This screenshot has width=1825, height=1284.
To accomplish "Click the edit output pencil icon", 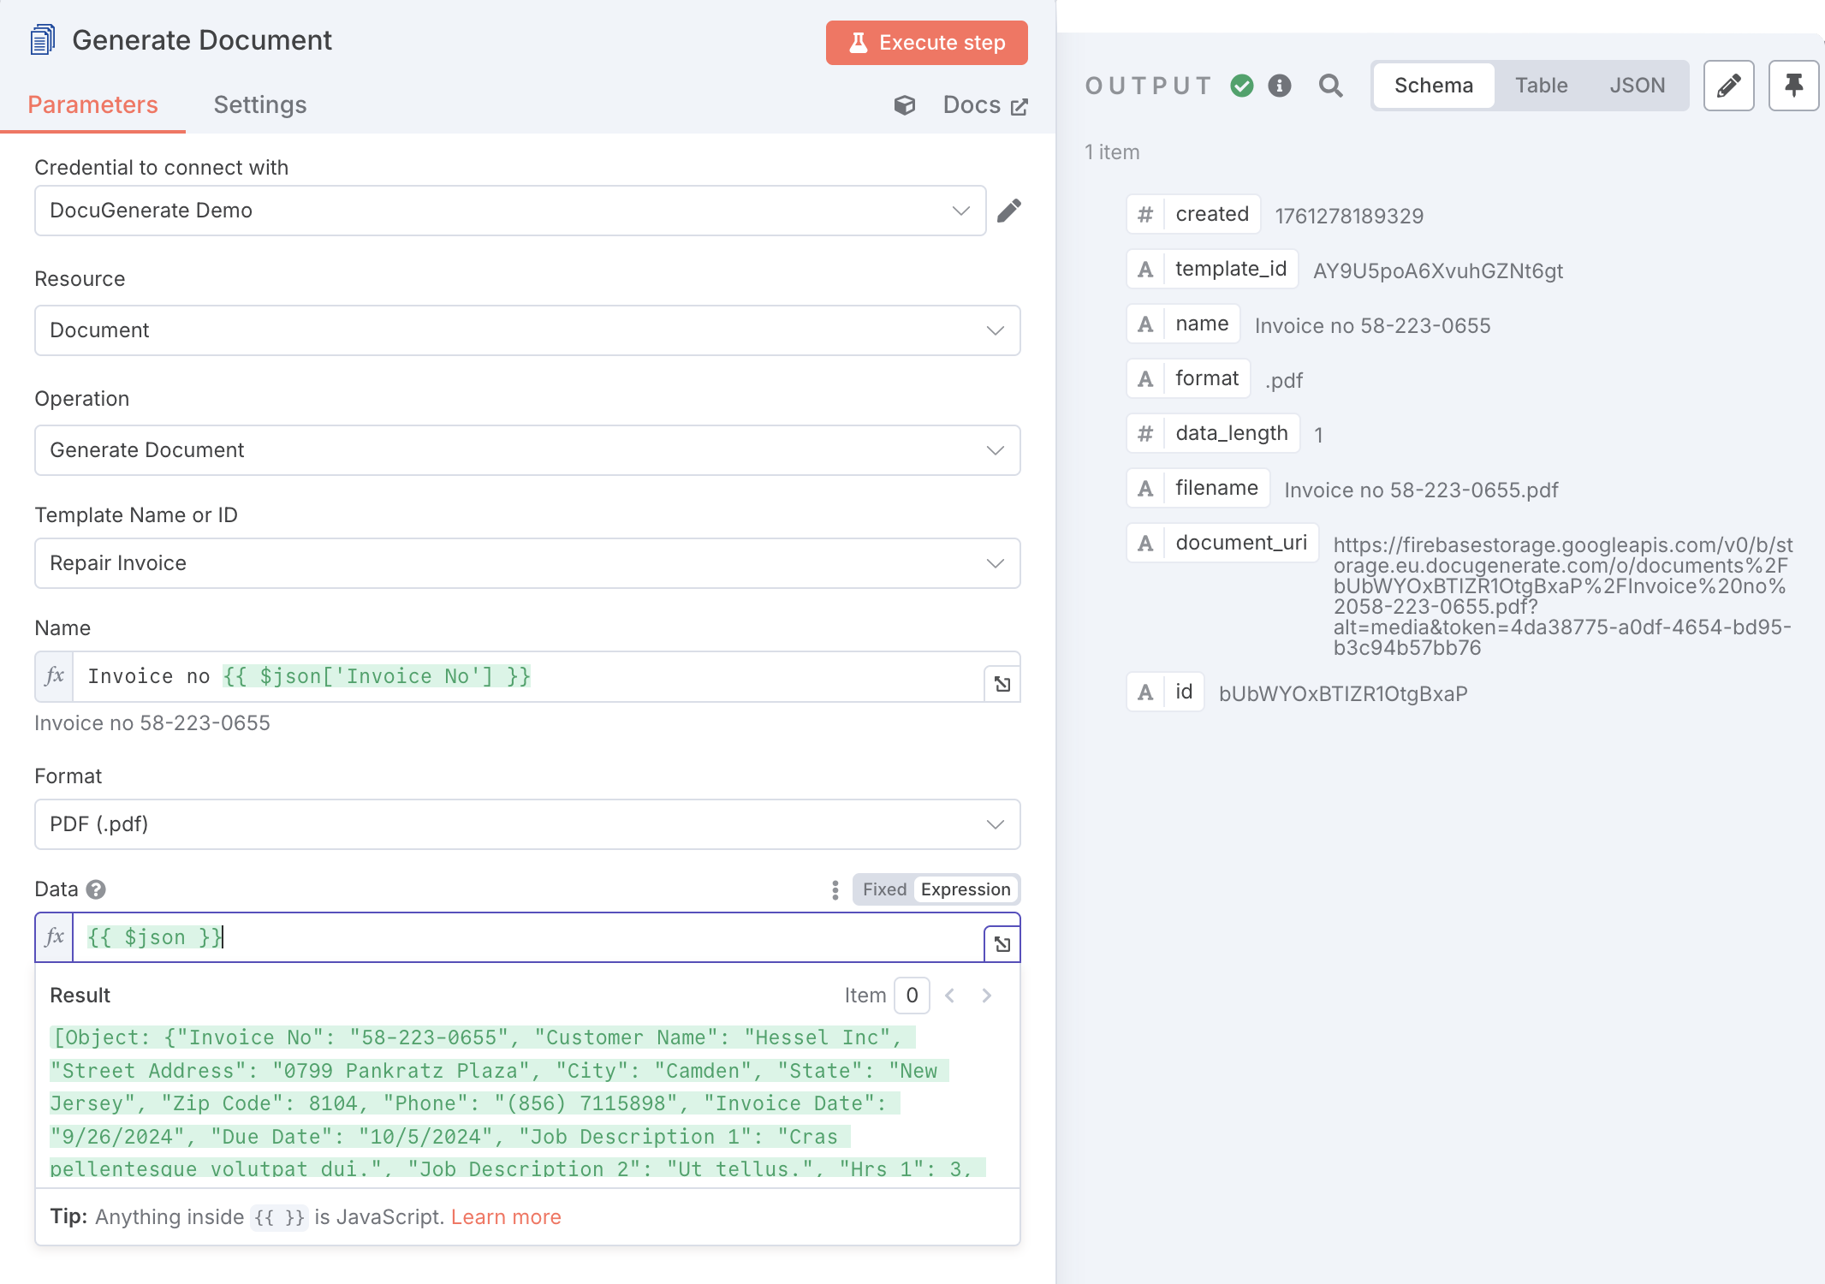I will 1728,86.
